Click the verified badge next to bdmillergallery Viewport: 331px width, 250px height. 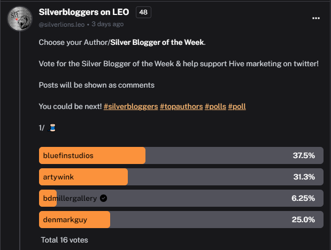[x=103, y=198]
